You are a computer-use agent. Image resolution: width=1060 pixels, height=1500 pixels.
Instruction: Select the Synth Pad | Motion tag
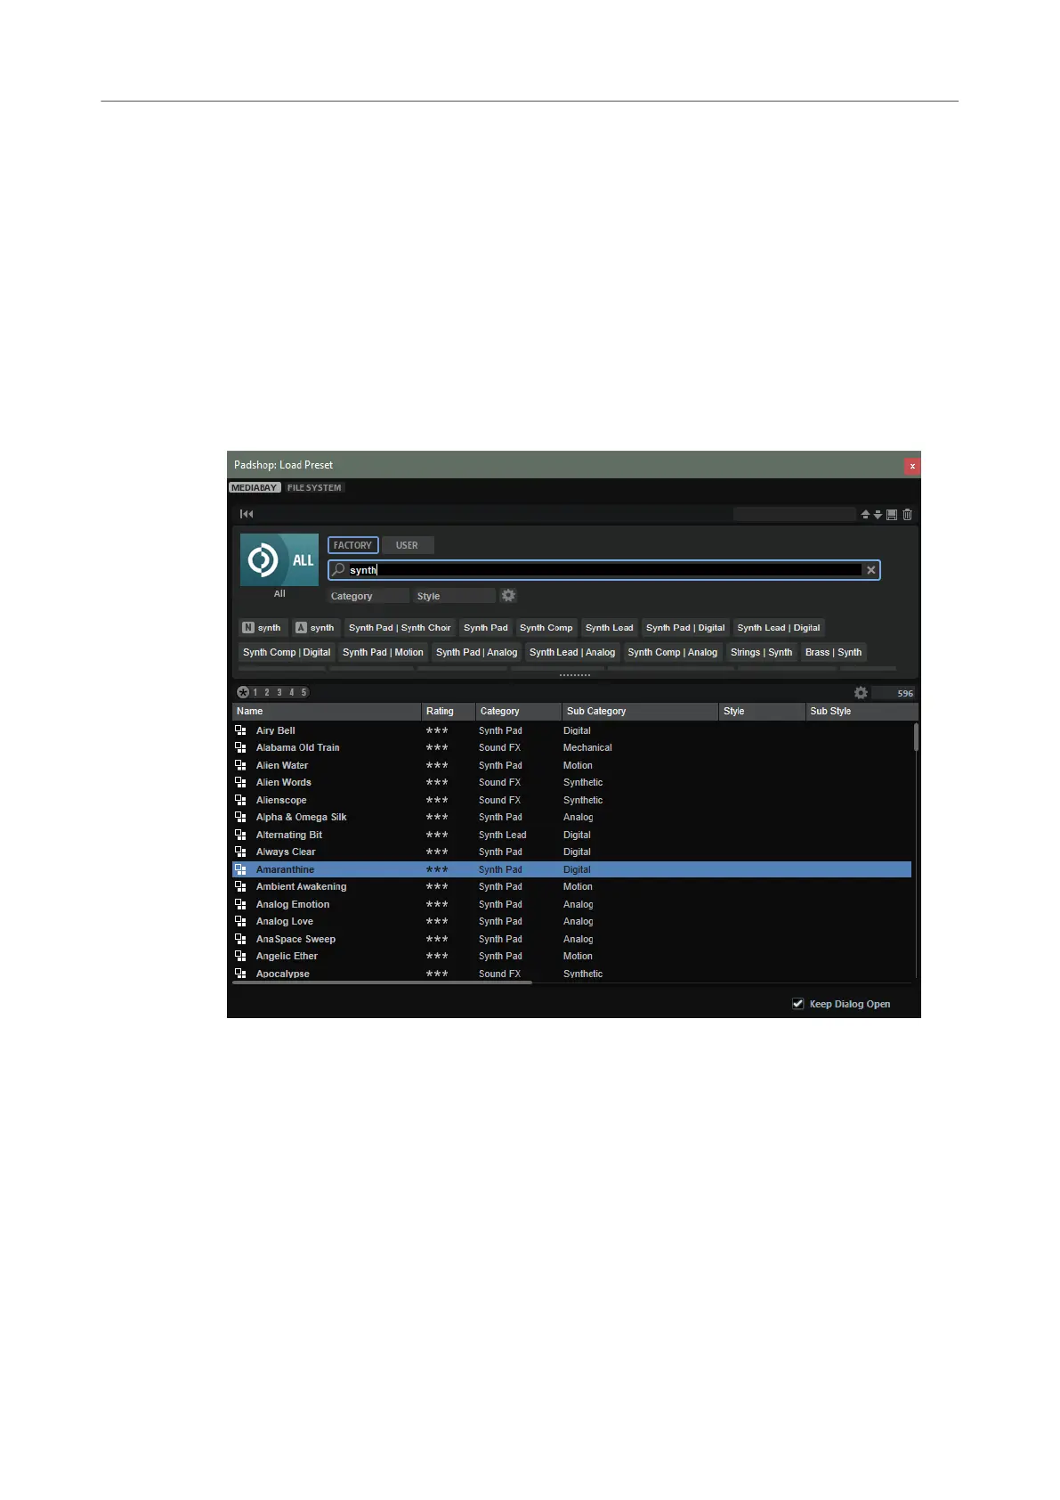pos(383,653)
